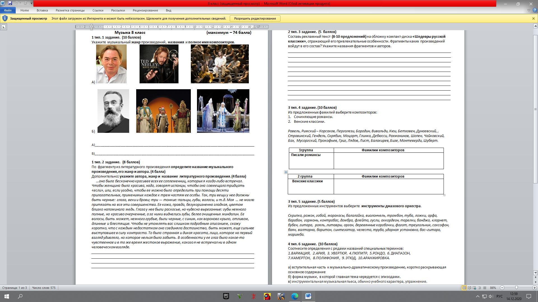Click the Save icon in quick access toolbar
538x302 pixels.
pyautogui.click(x=10, y=3)
